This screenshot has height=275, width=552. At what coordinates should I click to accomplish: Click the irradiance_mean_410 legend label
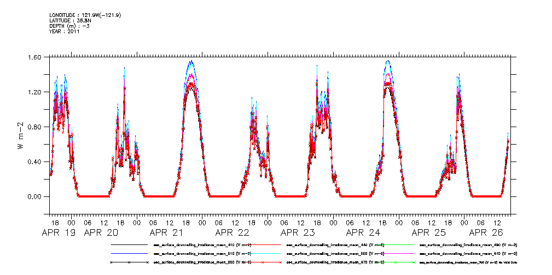pos(202,244)
